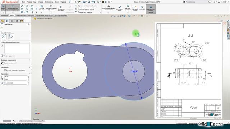Select the sketch Text tool
The image size is (230, 129).
[x=36, y=9]
